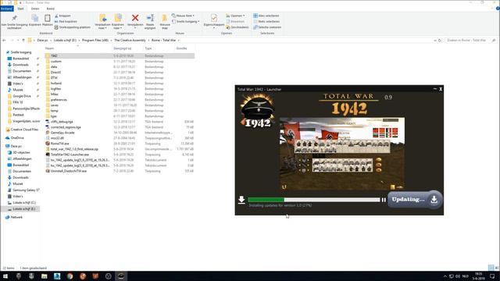Switch to the Delen ribbon tab
The height and width of the screenshot is (281, 500).
35,9
